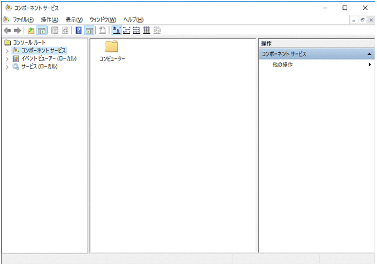Click 他の操作 in the actions pane
Image resolution: width=377 pixels, height=266 pixels.
tap(282, 65)
